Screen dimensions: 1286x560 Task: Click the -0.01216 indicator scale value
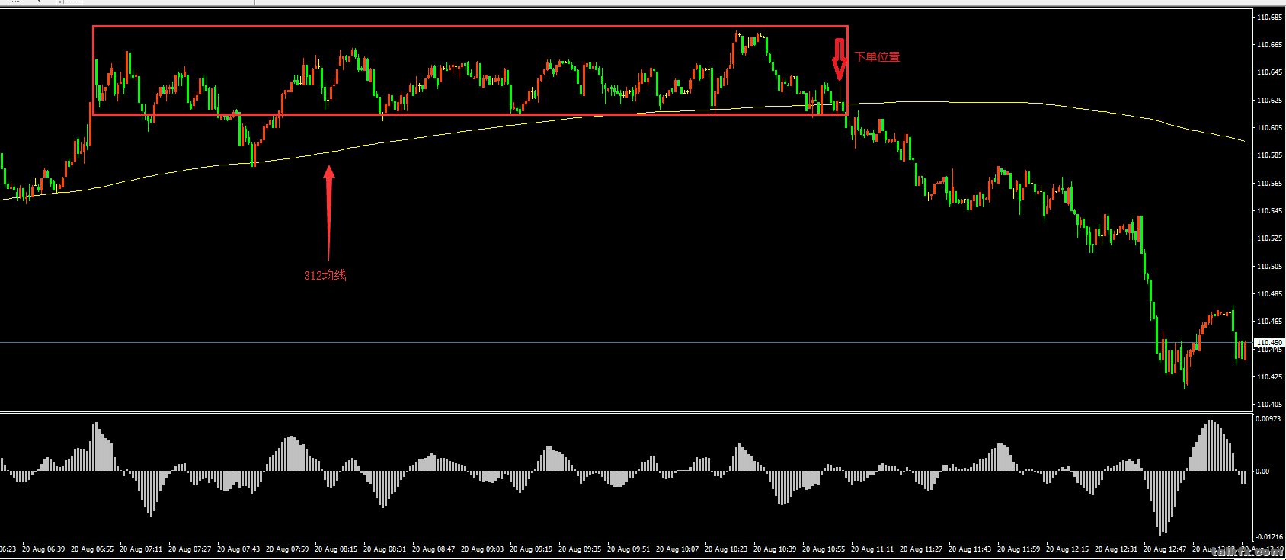point(1269,537)
